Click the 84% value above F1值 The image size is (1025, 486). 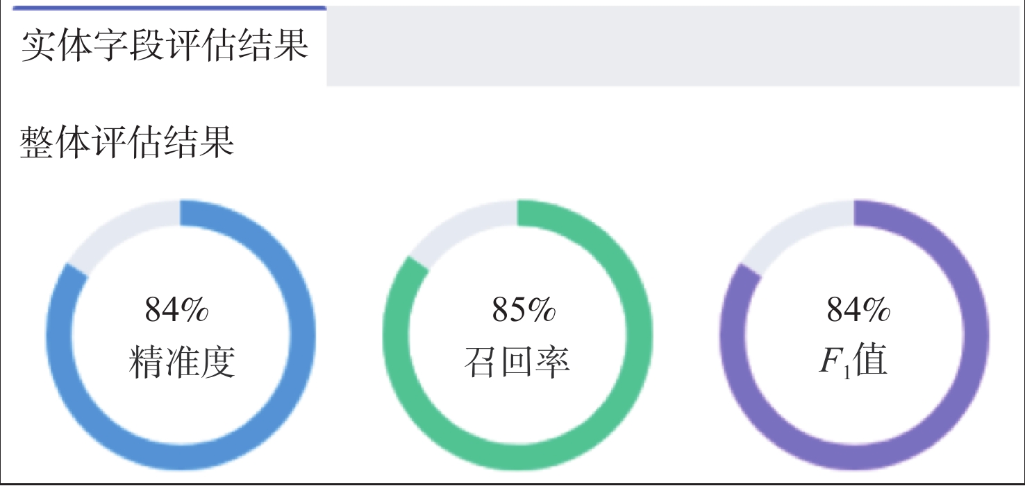click(x=858, y=310)
